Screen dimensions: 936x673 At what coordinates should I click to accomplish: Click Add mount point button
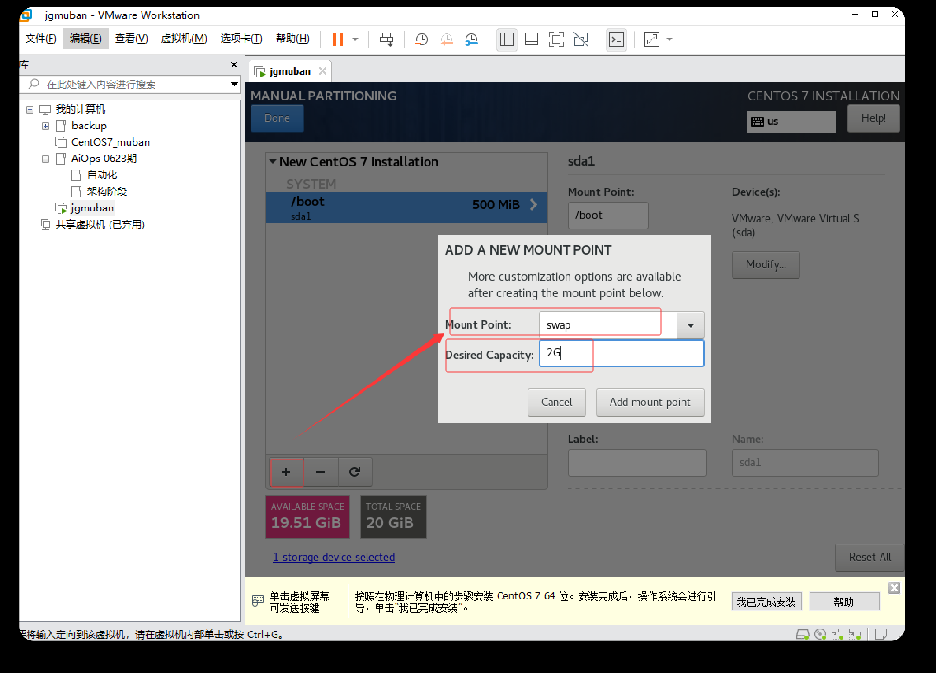pyautogui.click(x=650, y=402)
